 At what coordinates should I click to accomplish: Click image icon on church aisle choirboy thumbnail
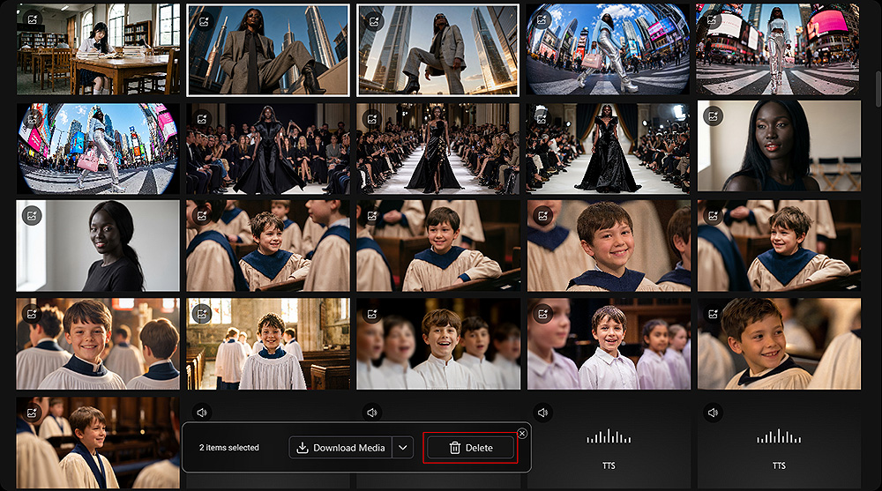coord(202,313)
